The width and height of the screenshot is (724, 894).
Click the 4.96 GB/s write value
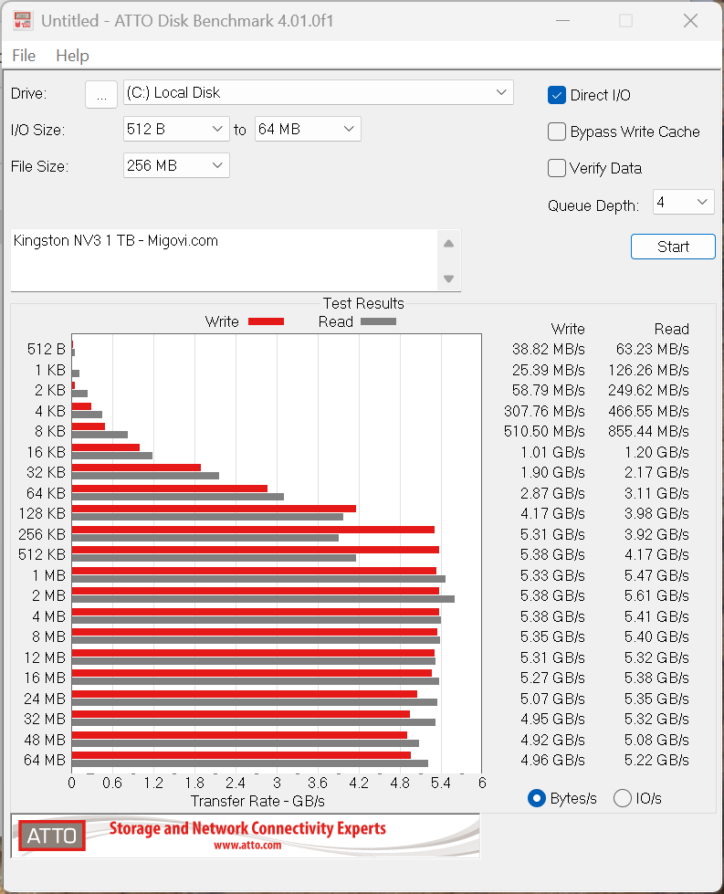point(552,760)
